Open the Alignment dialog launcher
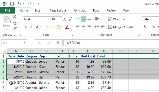159x92 pixels. tap(139, 35)
